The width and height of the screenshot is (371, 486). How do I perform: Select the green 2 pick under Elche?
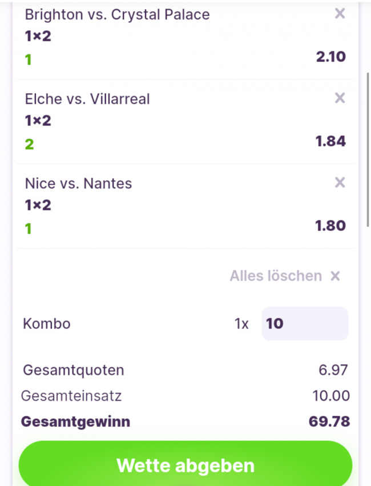29,144
